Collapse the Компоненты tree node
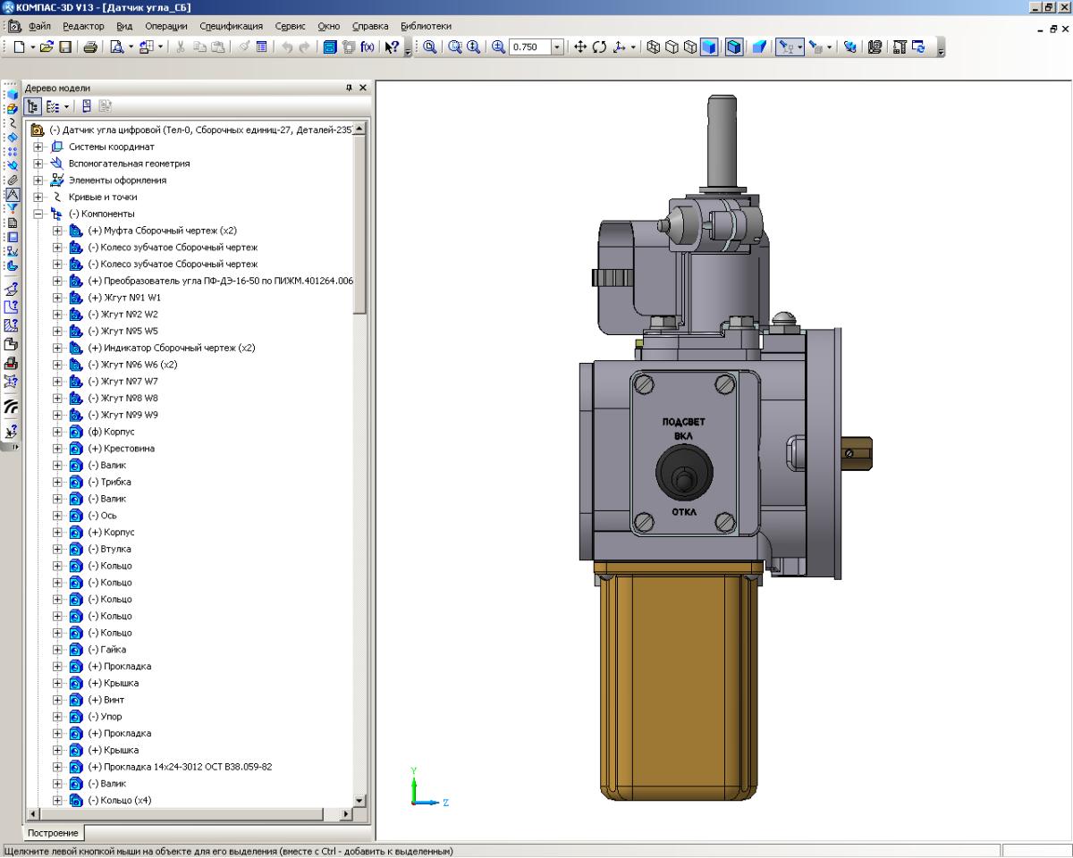 coord(38,214)
